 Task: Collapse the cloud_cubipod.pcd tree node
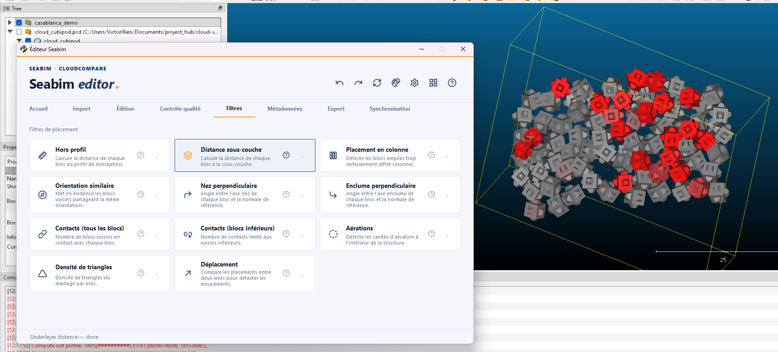[10, 32]
